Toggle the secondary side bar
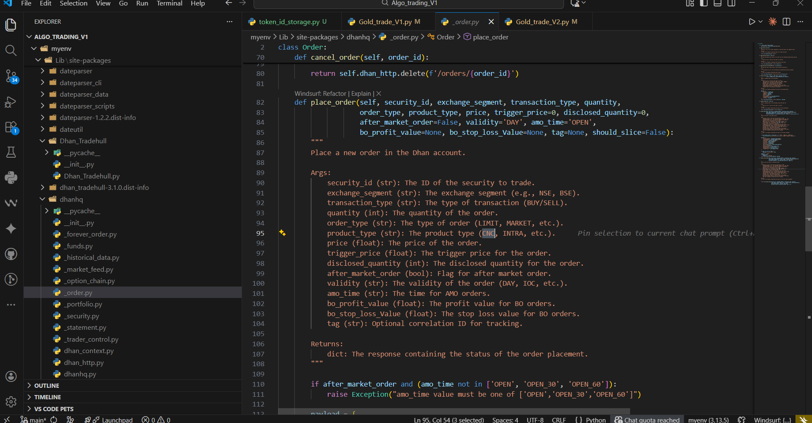 (x=731, y=3)
